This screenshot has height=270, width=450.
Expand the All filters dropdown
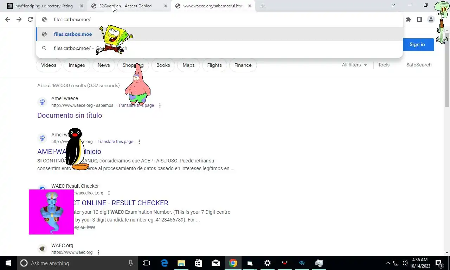[354, 65]
